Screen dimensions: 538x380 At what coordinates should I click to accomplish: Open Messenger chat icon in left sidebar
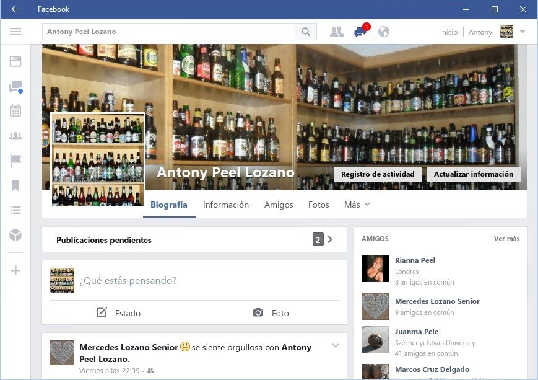(15, 87)
